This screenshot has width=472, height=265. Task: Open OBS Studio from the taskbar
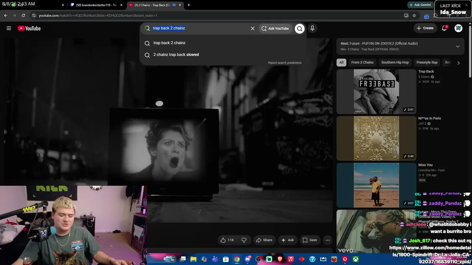click(x=258, y=259)
